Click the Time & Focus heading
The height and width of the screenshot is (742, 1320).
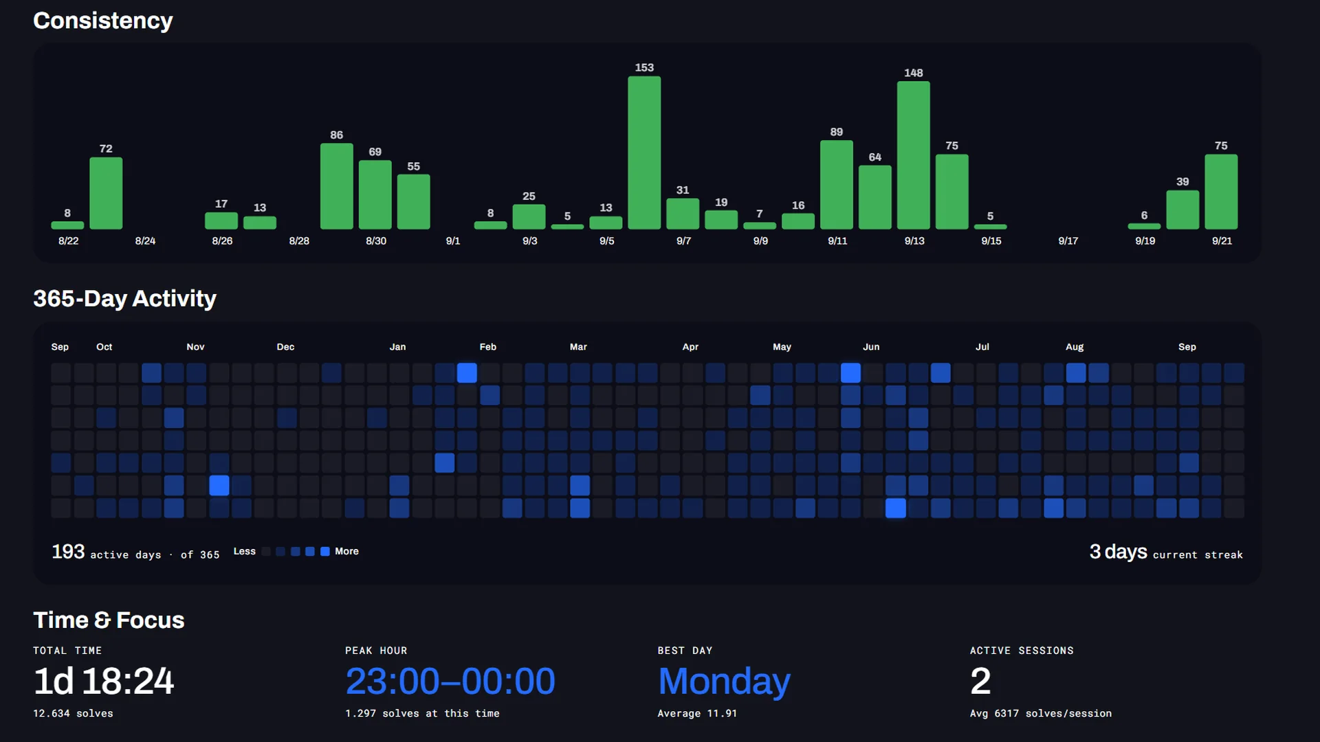(x=109, y=620)
